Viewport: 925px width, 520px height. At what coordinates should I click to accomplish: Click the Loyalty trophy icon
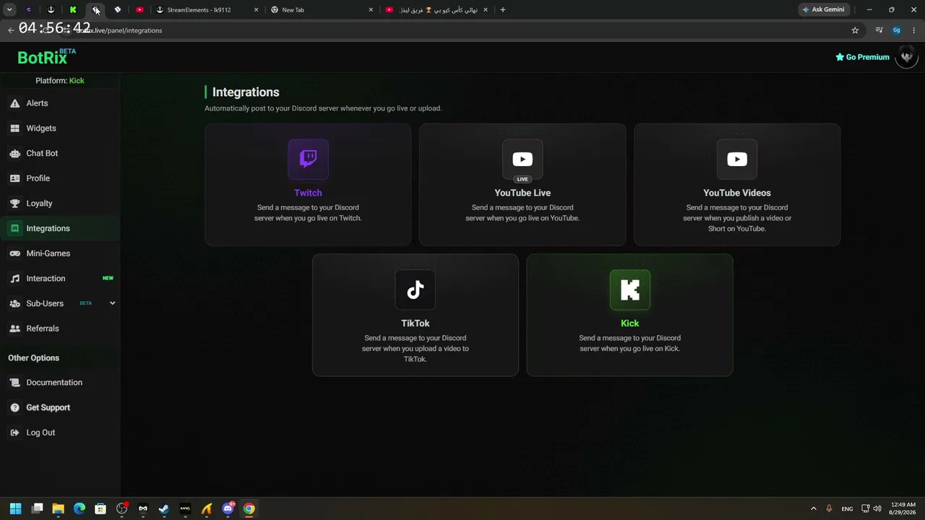point(14,204)
